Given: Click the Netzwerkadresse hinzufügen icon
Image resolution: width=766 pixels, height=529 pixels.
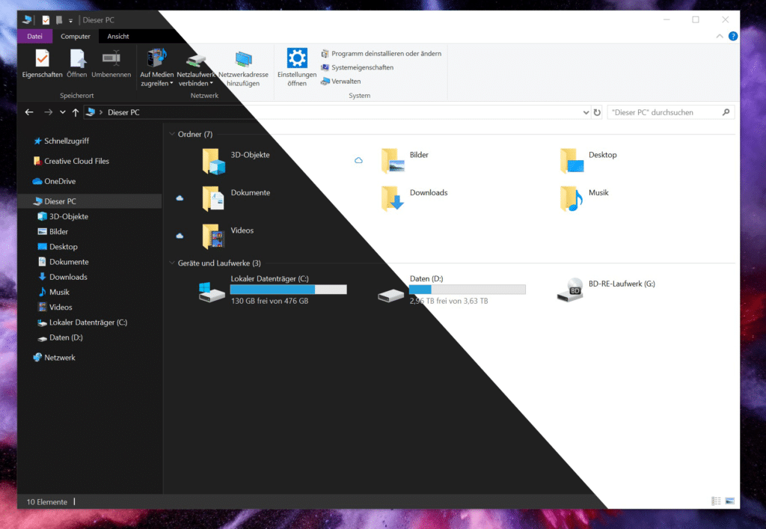Looking at the screenshot, I should tap(243, 59).
